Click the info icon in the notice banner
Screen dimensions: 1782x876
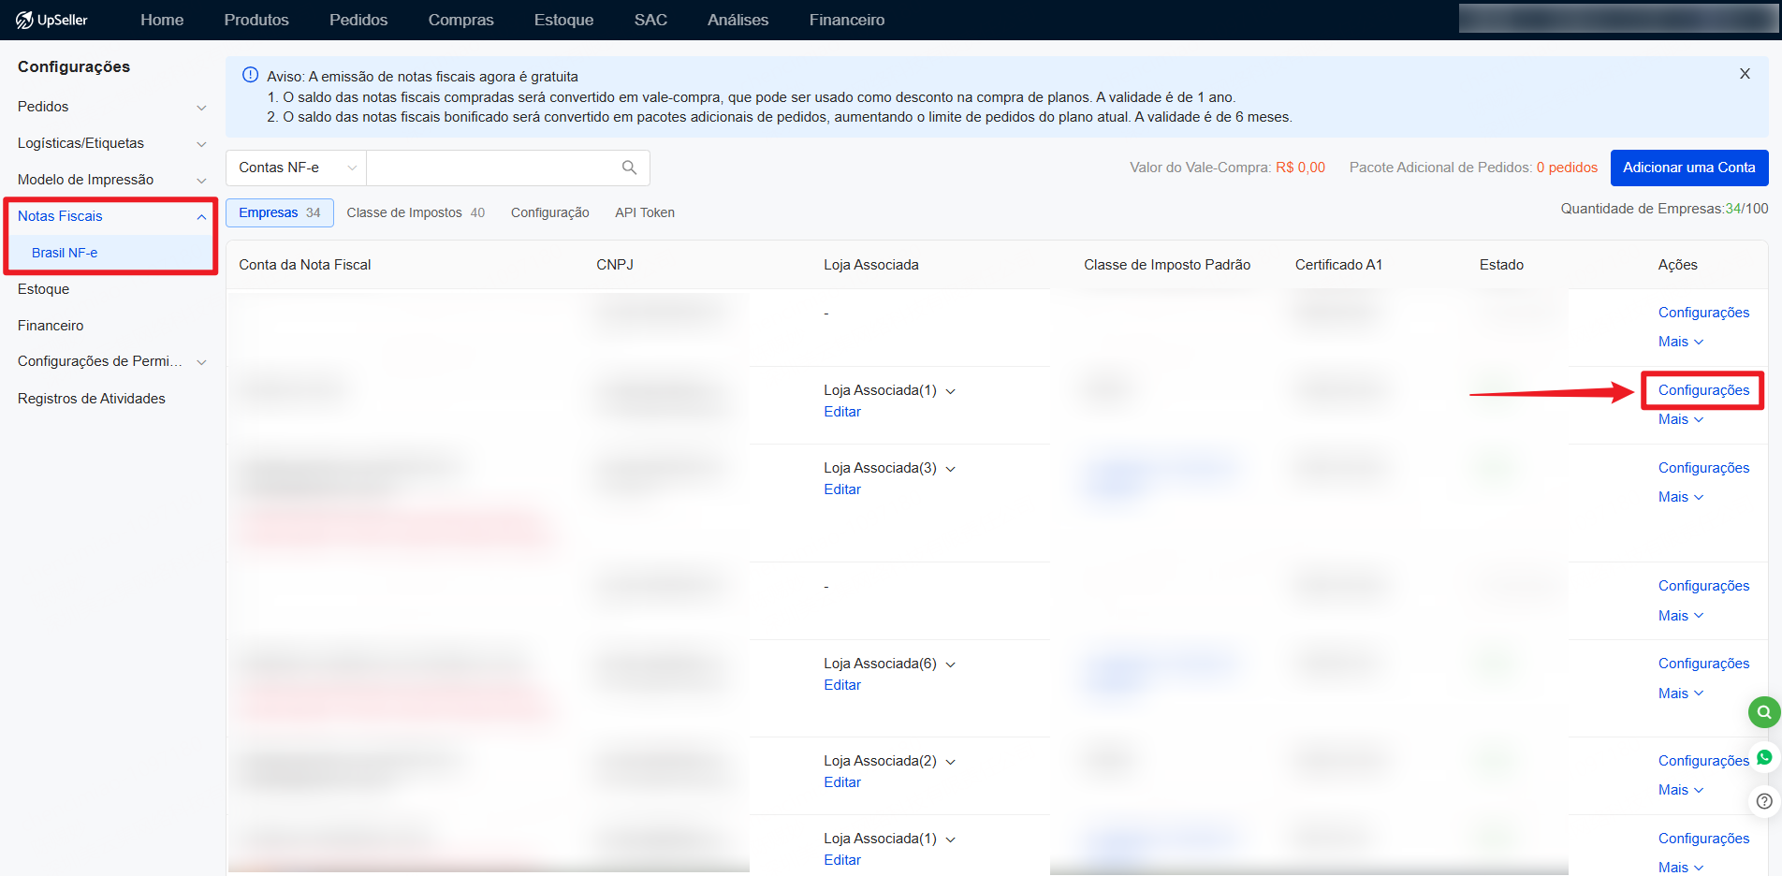(250, 76)
